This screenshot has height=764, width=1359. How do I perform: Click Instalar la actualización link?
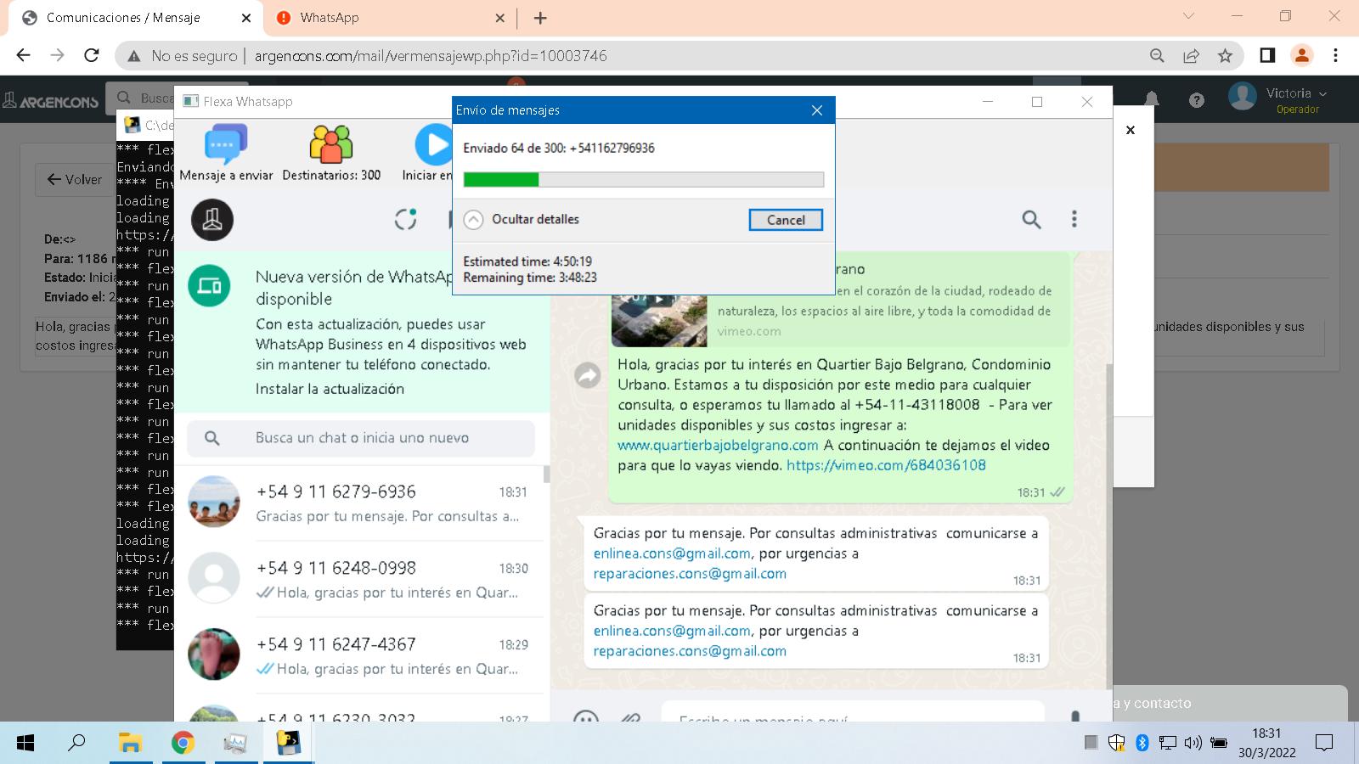pos(330,389)
